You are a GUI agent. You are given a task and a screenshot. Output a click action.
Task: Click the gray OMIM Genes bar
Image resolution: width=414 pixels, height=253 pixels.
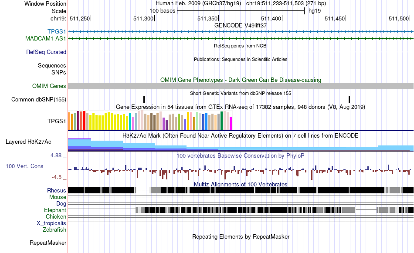[241, 86]
